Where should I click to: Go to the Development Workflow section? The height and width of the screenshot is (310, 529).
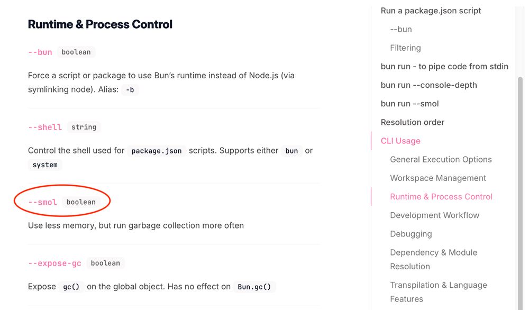click(435, 215)
